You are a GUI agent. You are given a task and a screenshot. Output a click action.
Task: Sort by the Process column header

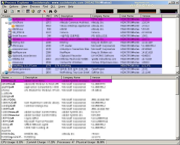pyautogui.click(x=22, y=16)
